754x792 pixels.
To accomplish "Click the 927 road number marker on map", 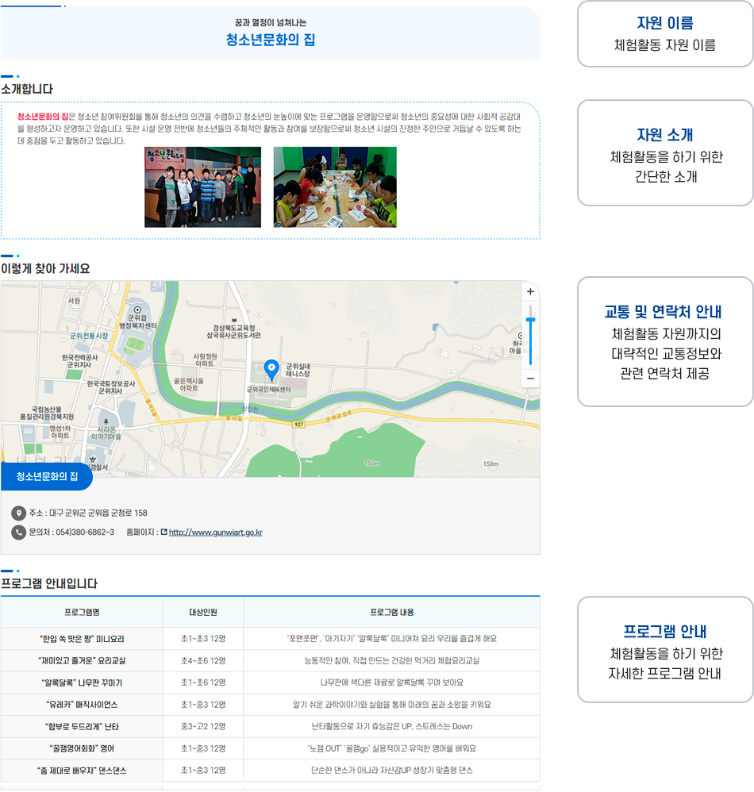I will (299, 425).
